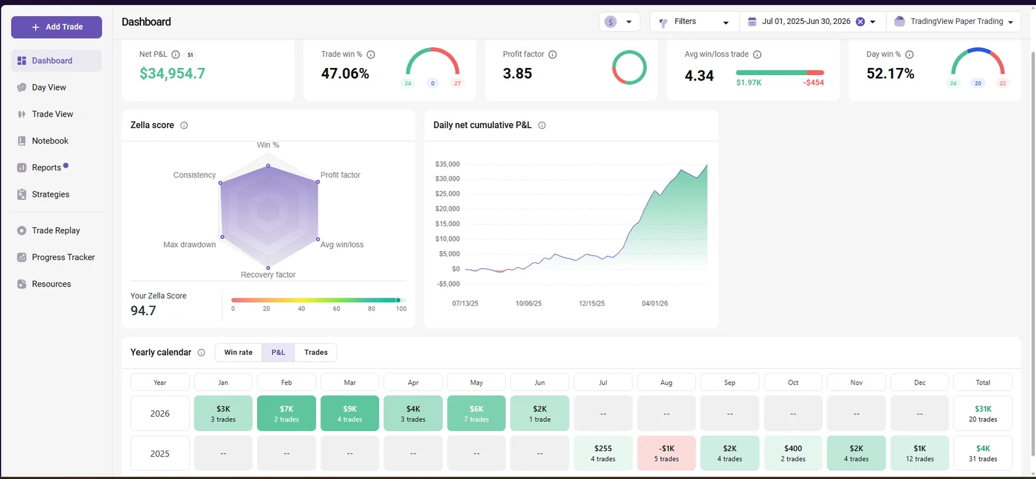
Task: Click the Trade Replay play icon
Action: 21,230
